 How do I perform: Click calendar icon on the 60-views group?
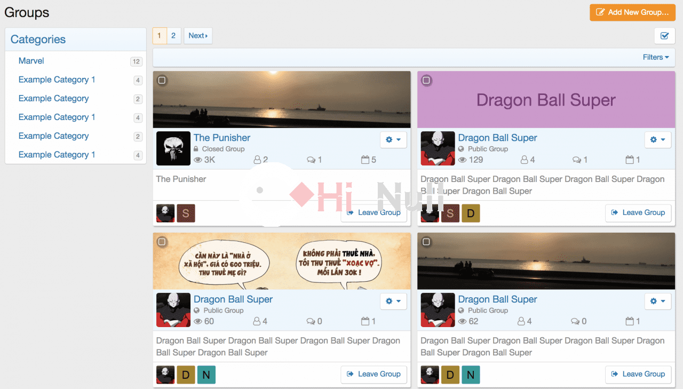[365, 321]
